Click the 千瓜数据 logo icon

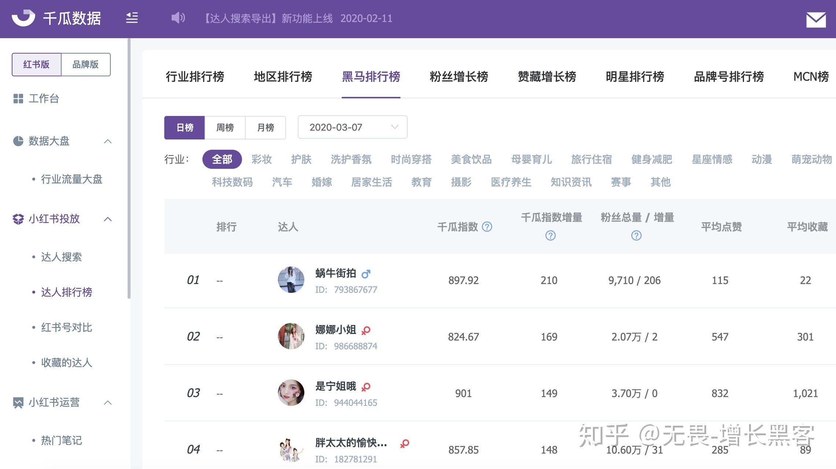click(23, 18)
